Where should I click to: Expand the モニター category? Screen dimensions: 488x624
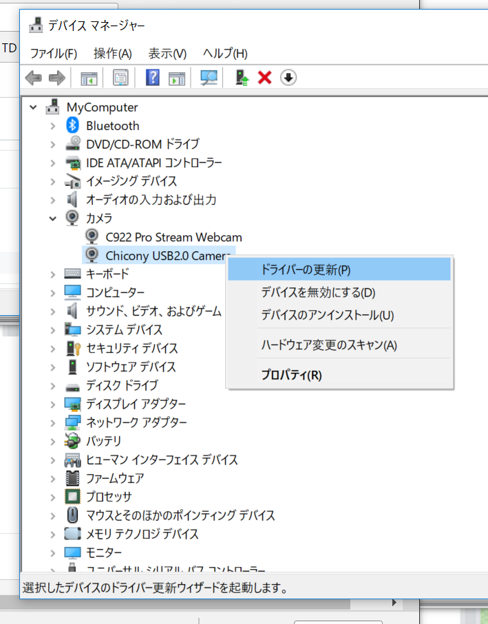pos(53,553)
